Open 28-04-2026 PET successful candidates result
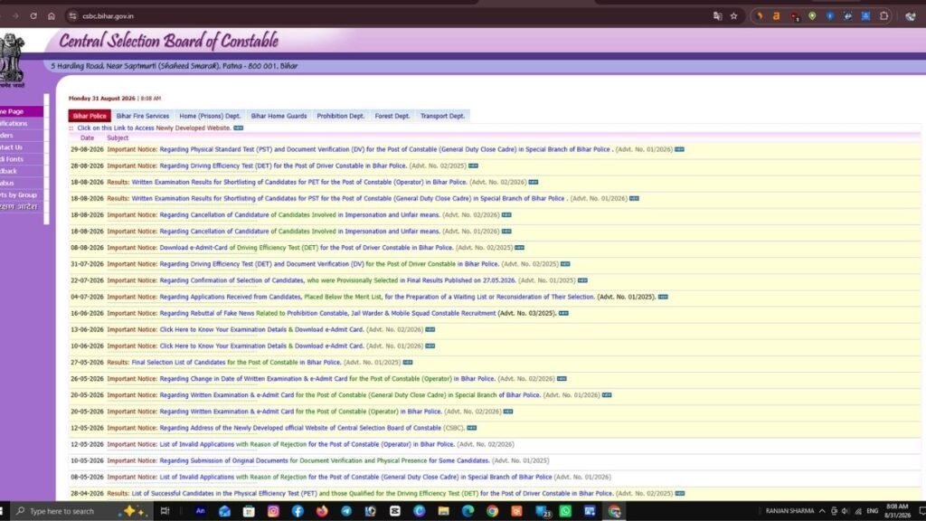This screenshot has width=926, height=521. click(x=372, y=493)
